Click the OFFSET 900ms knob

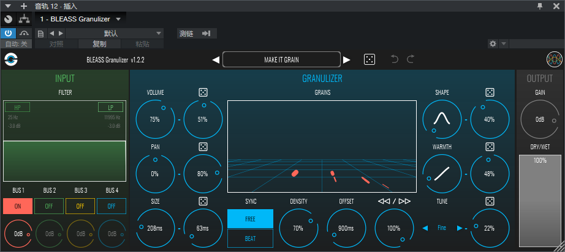[346, 228]
